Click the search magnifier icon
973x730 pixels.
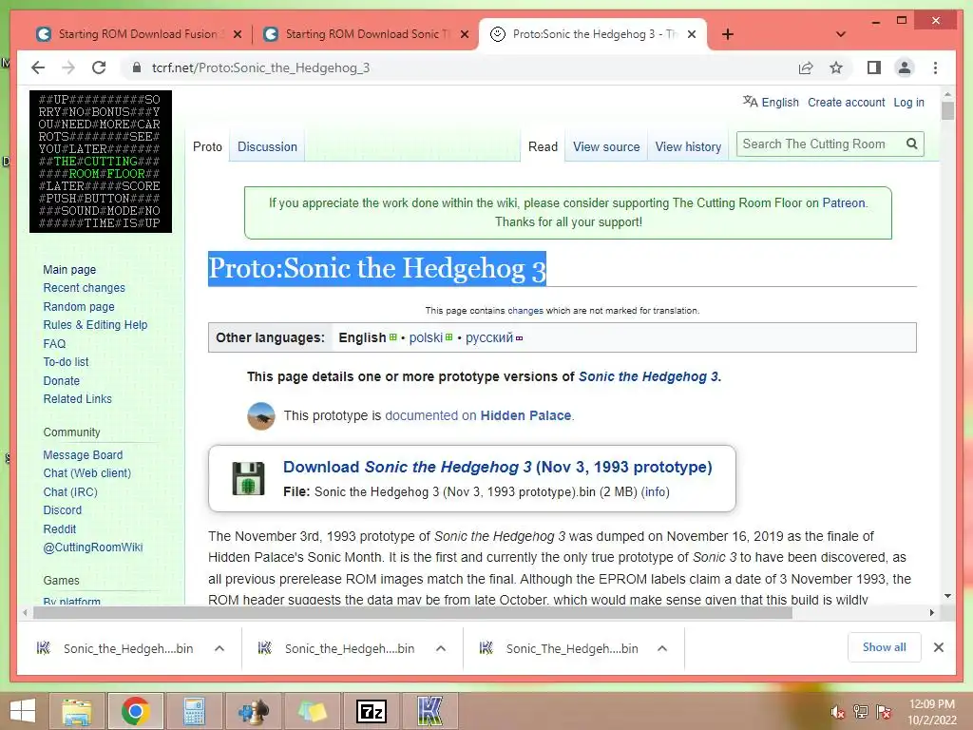click(911, 144)
